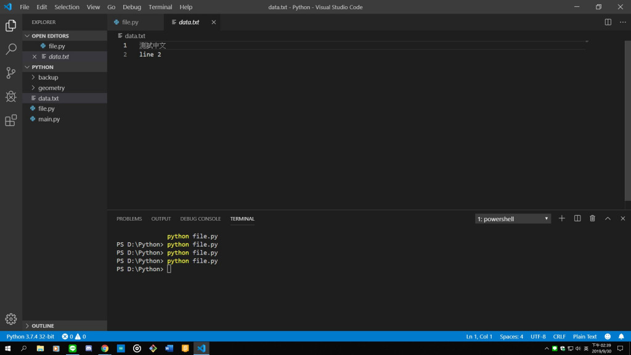Open the Source Control view
This screenshot has width=631, height=355.
(11, 73)
